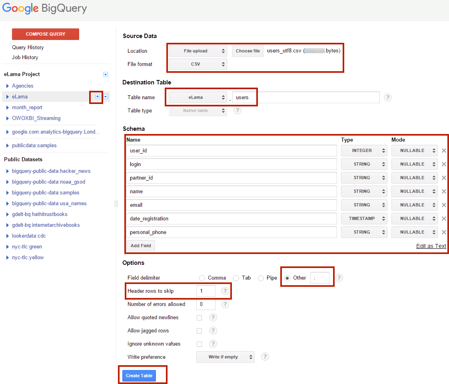
Task: Select the Comma delimiter radio button
Action: point(202,278)
